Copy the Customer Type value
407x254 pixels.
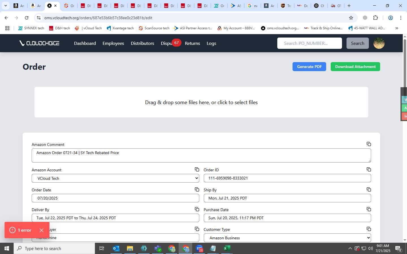369,229
